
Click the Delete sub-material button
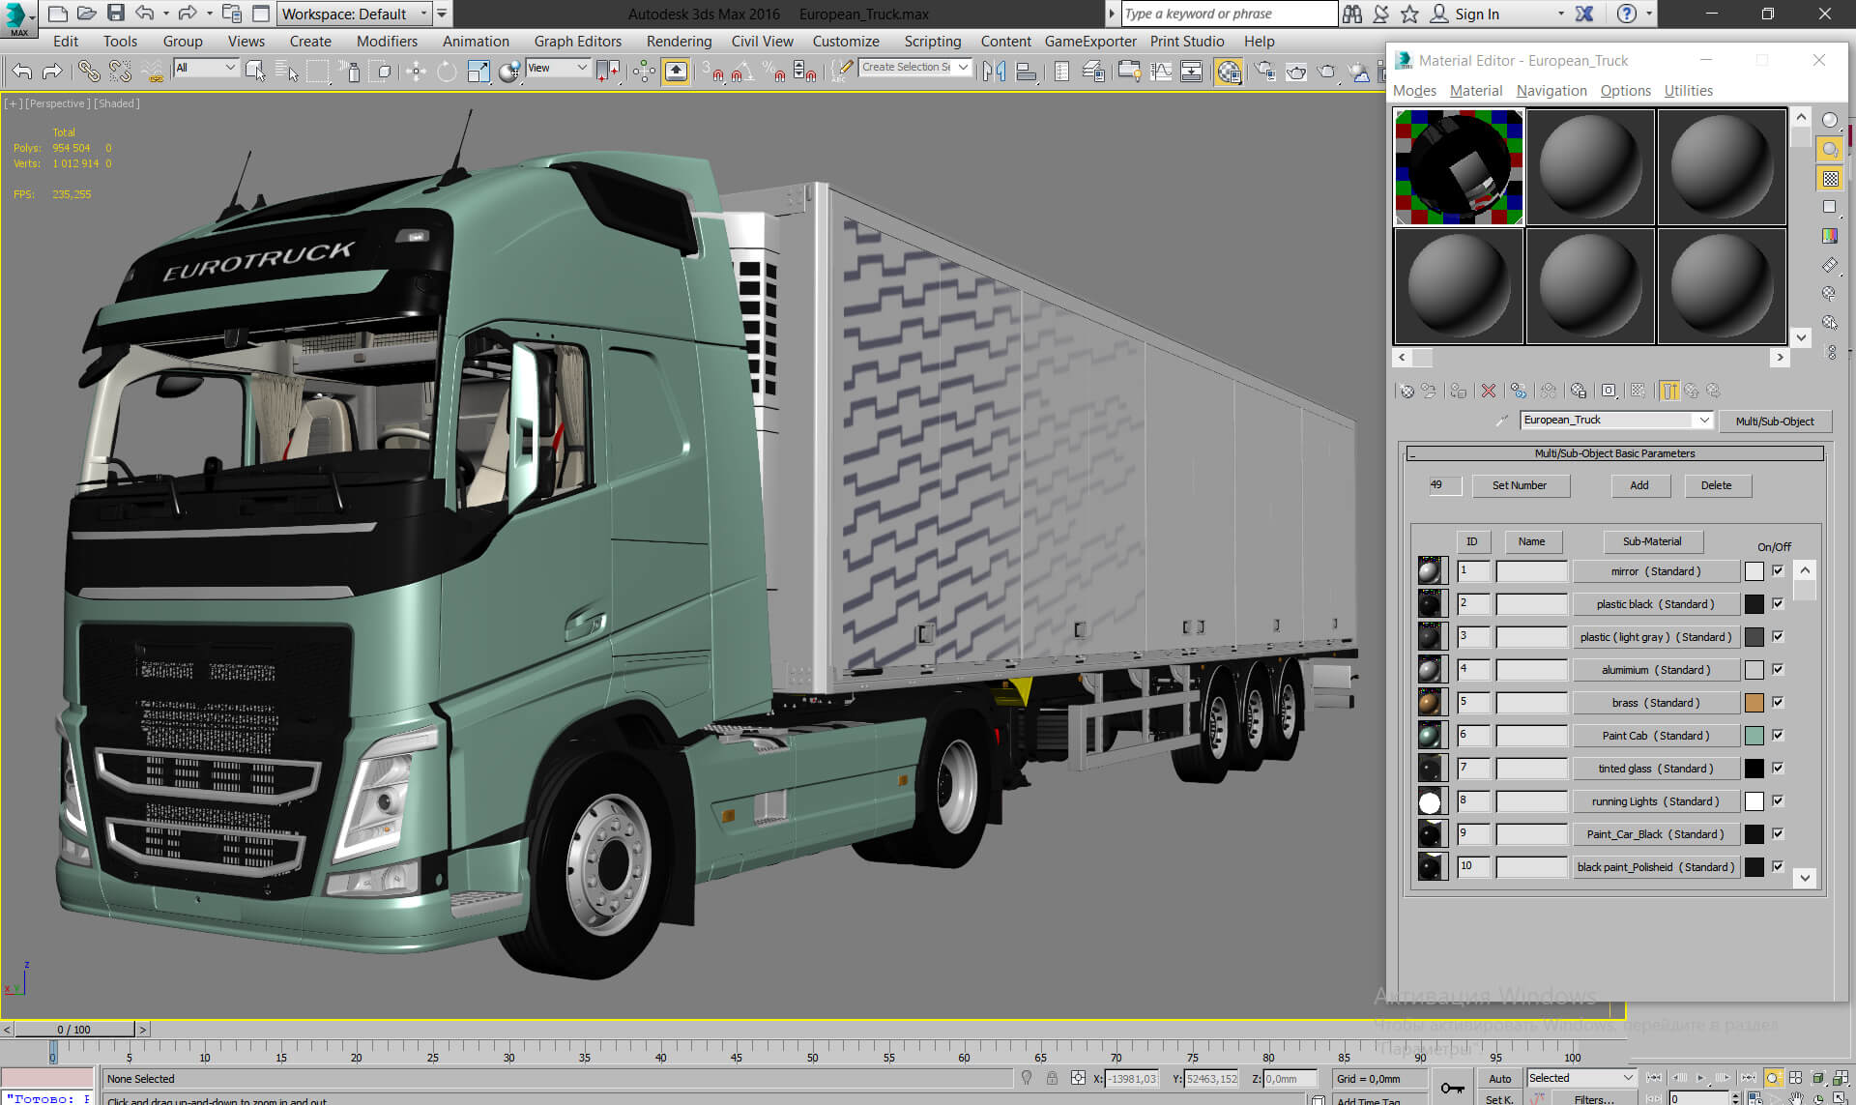1717,486
